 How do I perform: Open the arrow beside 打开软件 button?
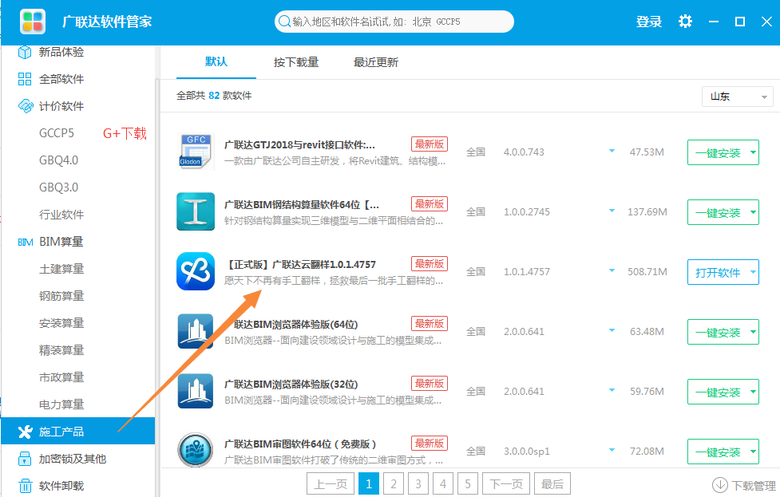753,272
